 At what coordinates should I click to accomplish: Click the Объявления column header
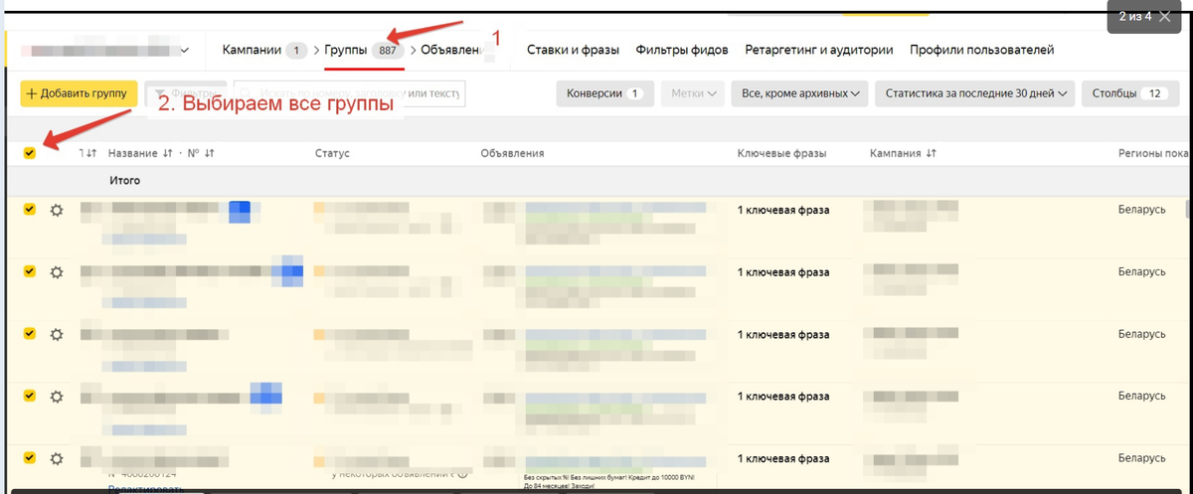(511, 154)
